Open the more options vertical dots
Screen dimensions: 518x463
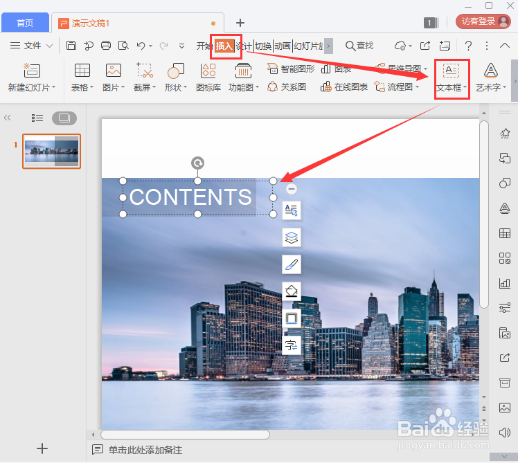click(x=487, y=46)
